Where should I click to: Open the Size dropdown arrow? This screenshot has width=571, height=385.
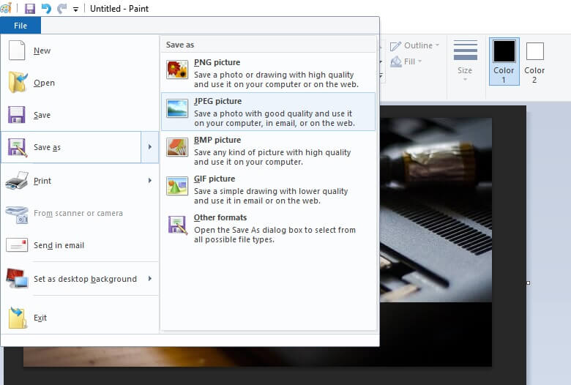point(465,79)
